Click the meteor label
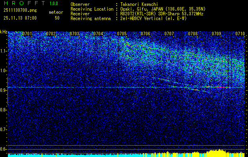 pos(56,12)
